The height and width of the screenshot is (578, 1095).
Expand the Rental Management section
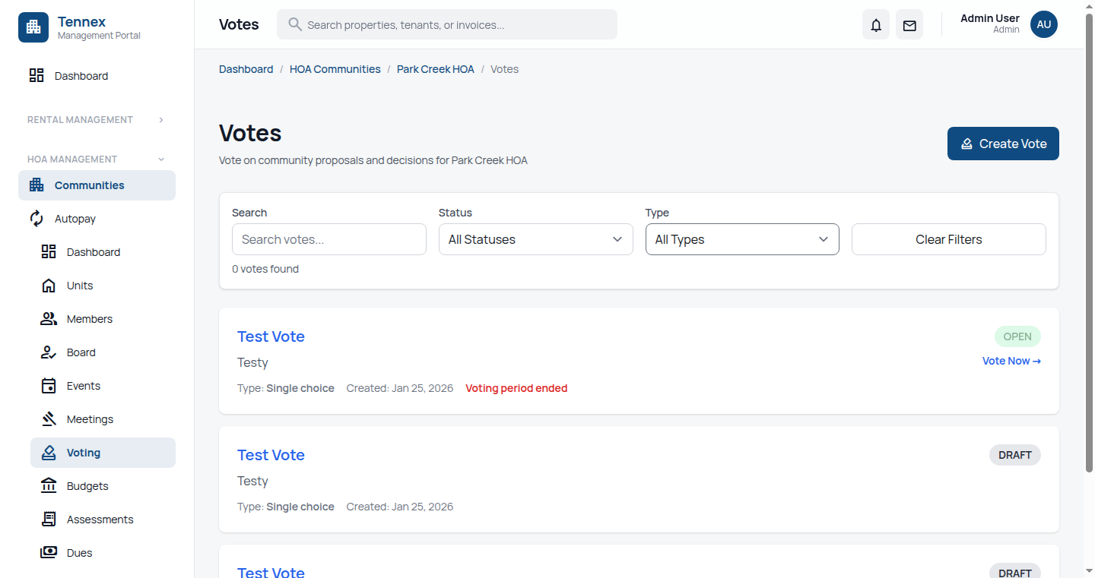160,120
